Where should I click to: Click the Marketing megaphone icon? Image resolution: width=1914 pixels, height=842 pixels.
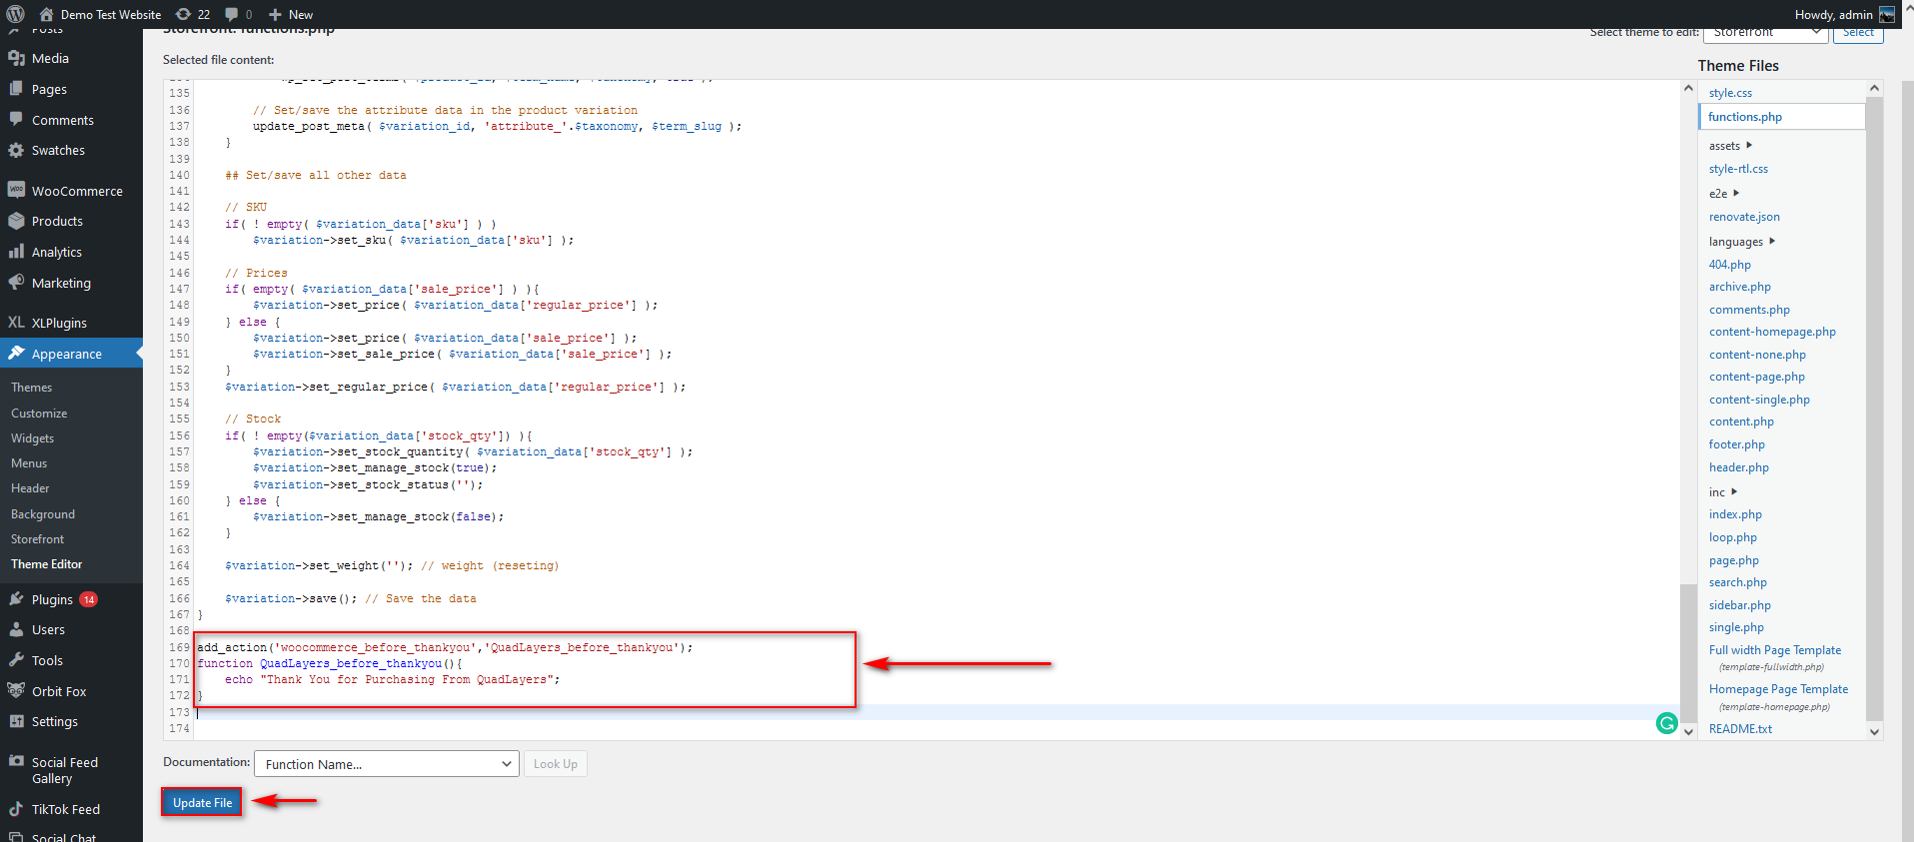click(x=16, y=283)
